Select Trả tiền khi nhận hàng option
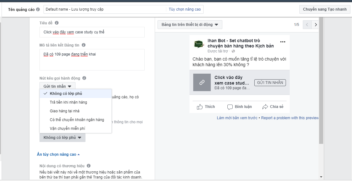 pos(75,102)
